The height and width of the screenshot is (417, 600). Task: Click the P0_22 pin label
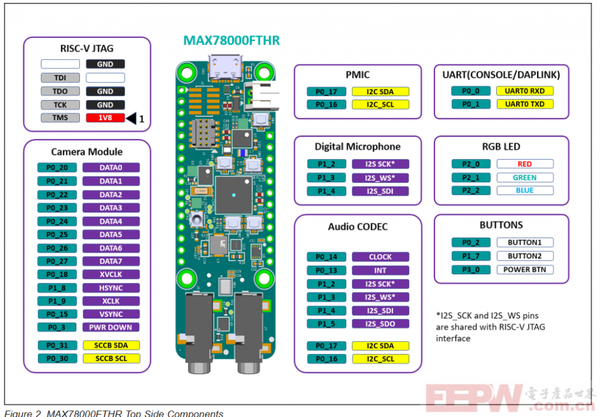pos(57,195)
